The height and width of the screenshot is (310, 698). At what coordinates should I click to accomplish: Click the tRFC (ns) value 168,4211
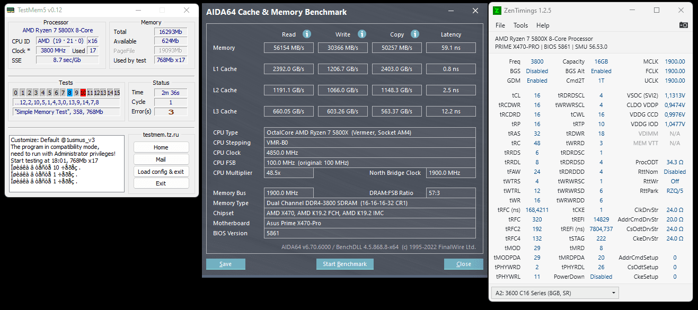[537, 210]
